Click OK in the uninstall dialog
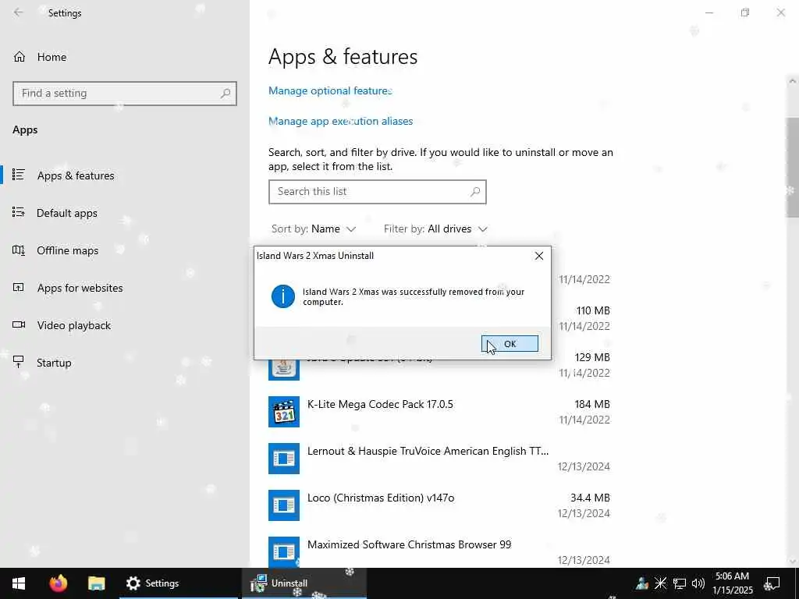The width and height of the screenshot is (799, 599). [x=509, y=344]
